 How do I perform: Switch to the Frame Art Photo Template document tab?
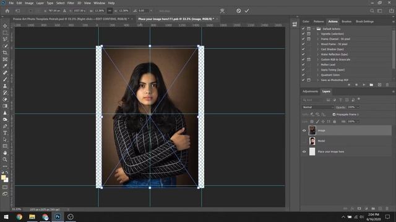[x=71, y=19]
